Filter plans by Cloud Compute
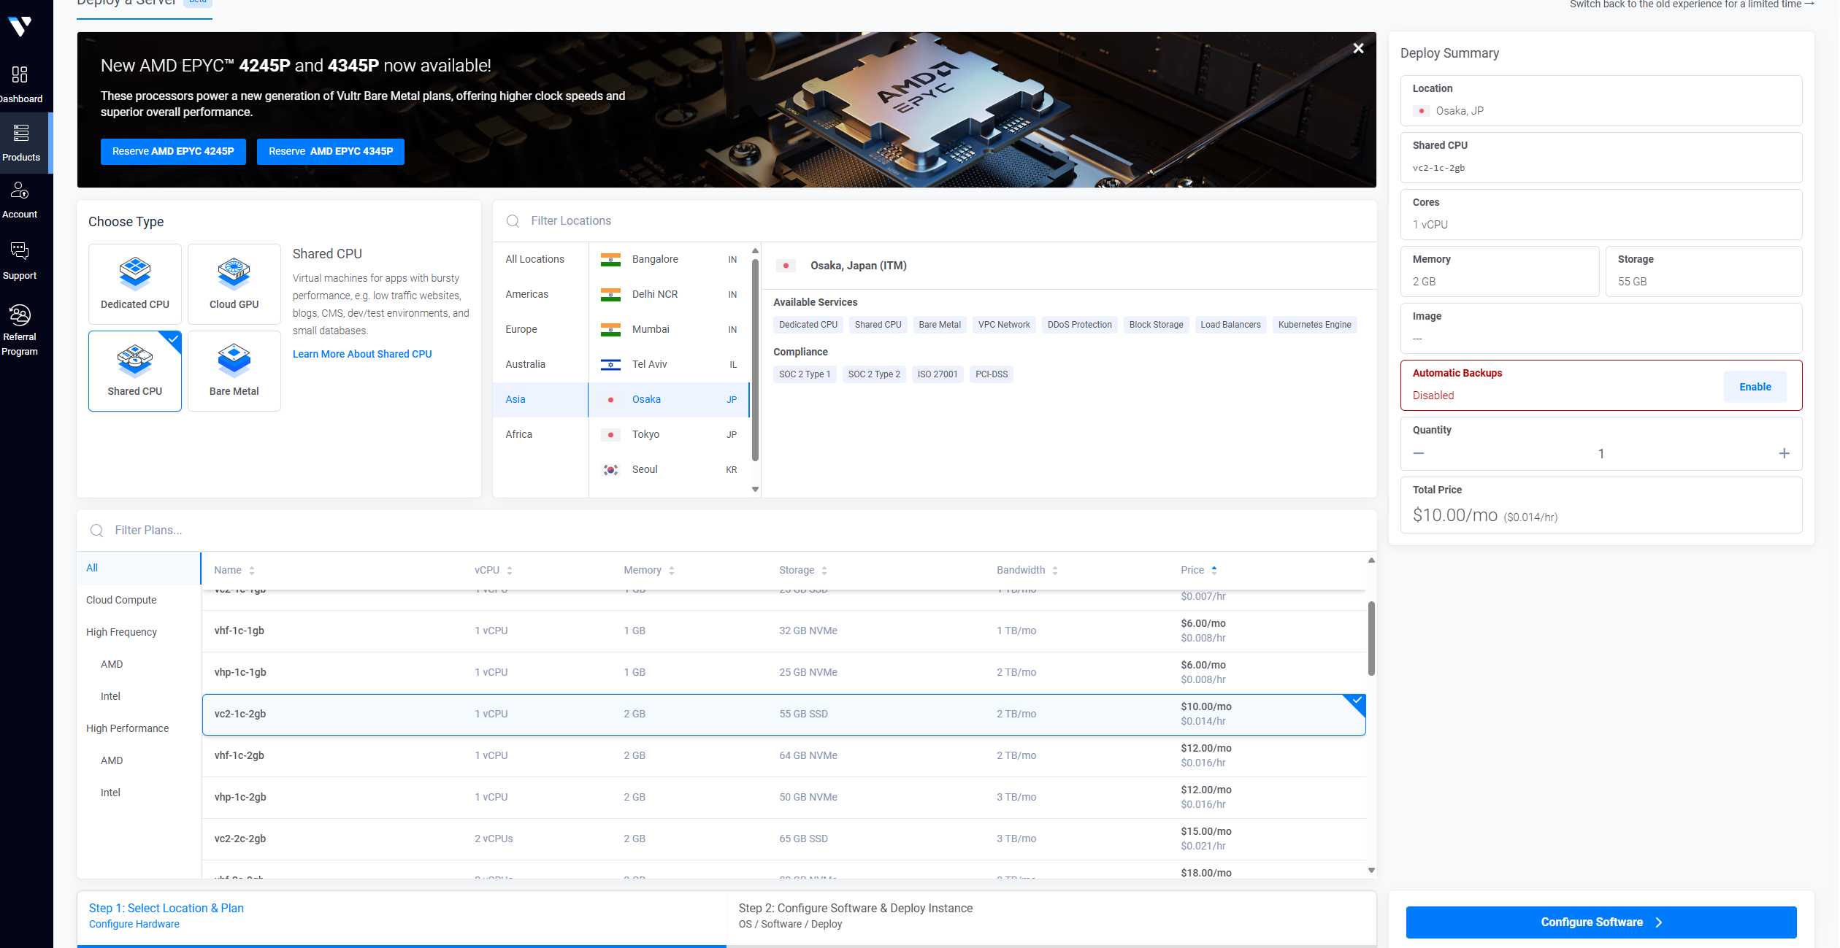The height and width of the screenshot is (948, 1840). pyautogui.click(x=139, y=601)
